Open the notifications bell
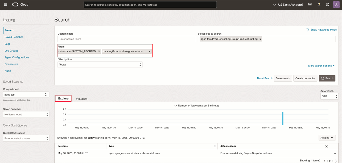The height and width of the screenshot is (163, 342). pos(319,5)
